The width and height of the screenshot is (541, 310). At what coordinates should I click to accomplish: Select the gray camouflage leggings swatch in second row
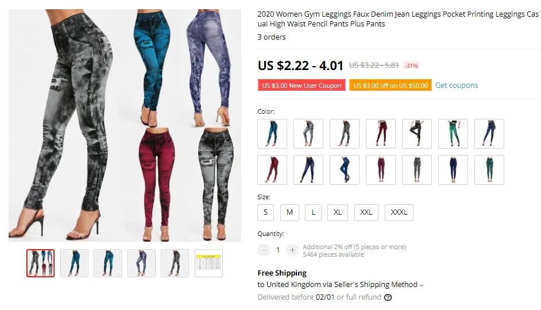[417, 170]
